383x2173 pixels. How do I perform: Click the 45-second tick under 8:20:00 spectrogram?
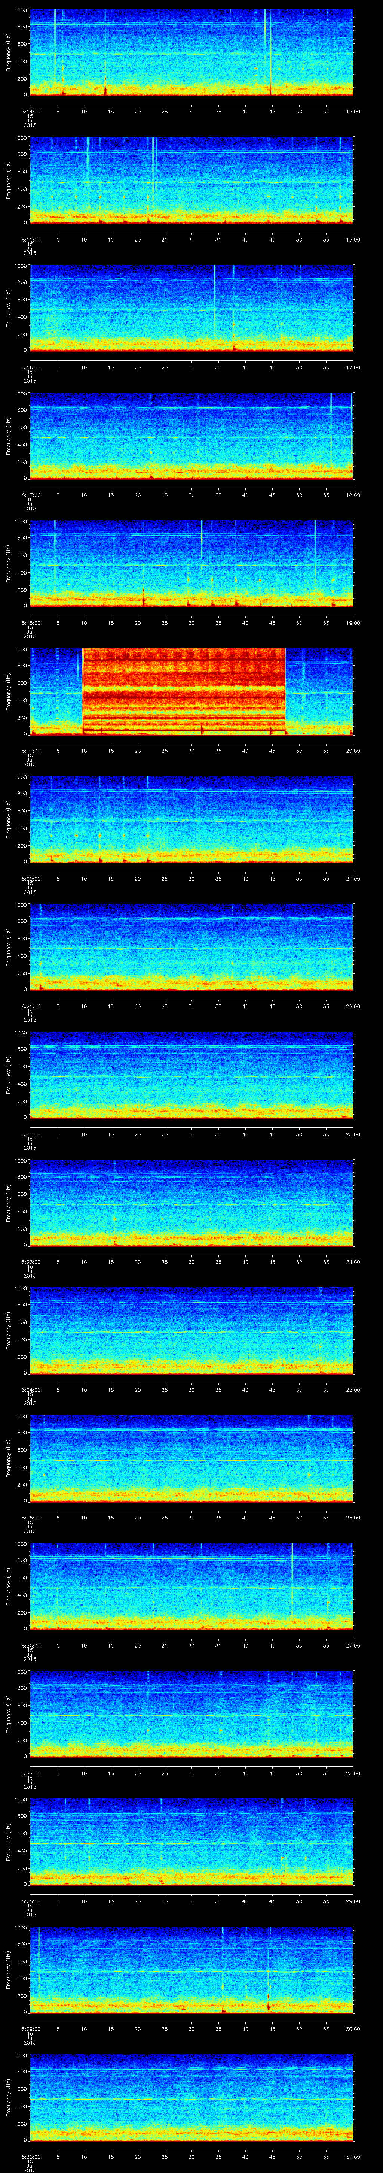[272, 878]
